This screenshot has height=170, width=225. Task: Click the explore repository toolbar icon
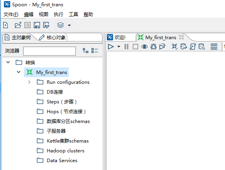click(27, 25)
